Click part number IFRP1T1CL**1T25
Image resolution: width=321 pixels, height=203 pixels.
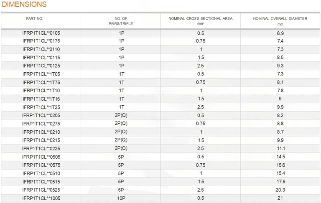pos(41,107)
